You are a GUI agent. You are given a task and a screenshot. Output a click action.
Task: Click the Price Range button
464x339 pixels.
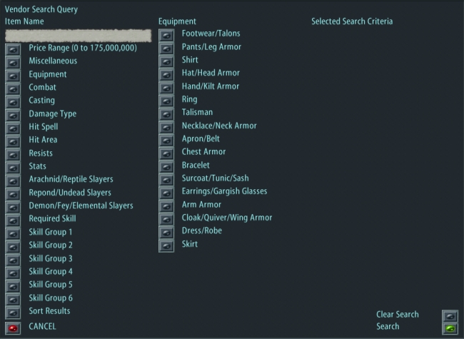pyautogui.click(x=13, y=50)
